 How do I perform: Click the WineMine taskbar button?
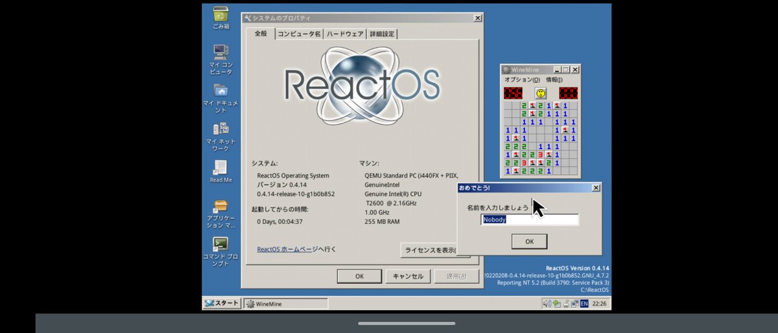coord(286,303)
